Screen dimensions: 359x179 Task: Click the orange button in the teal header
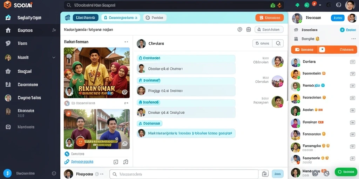click(270, 17)
